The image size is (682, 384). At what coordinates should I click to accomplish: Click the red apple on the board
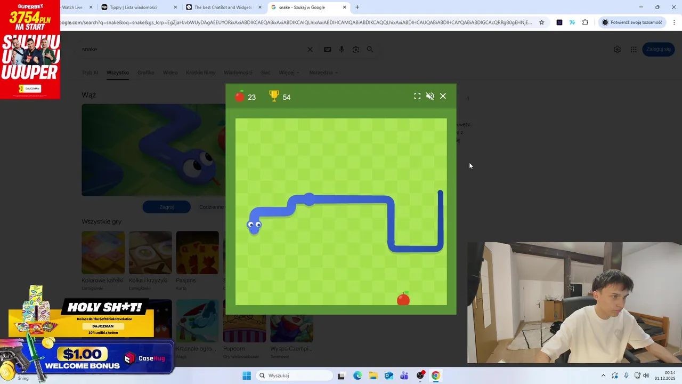(403, 299)
